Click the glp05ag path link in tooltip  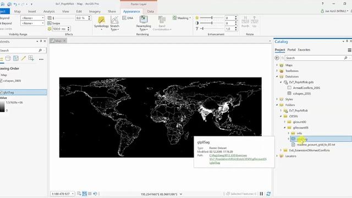(x=238, y=159)
